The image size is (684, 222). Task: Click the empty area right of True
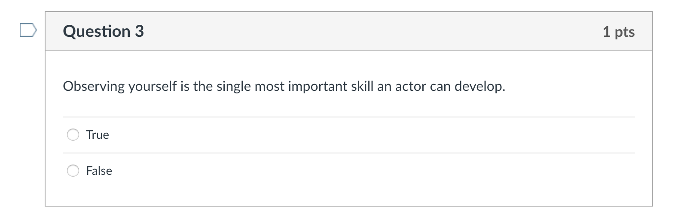[372, 135]
